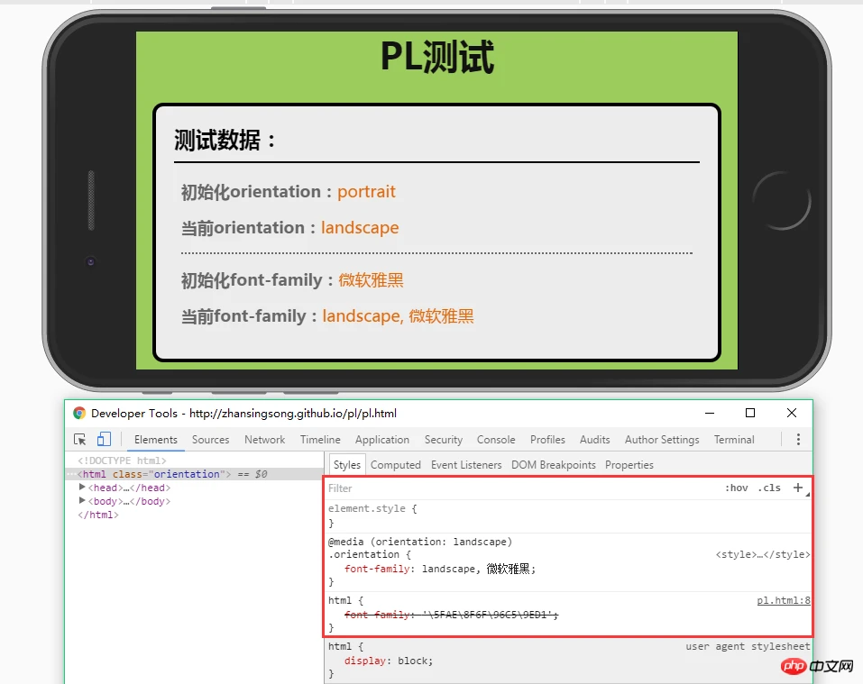Close the Developer Tools window
This screenshot has height=684, width=863.
tap(791, 413)
